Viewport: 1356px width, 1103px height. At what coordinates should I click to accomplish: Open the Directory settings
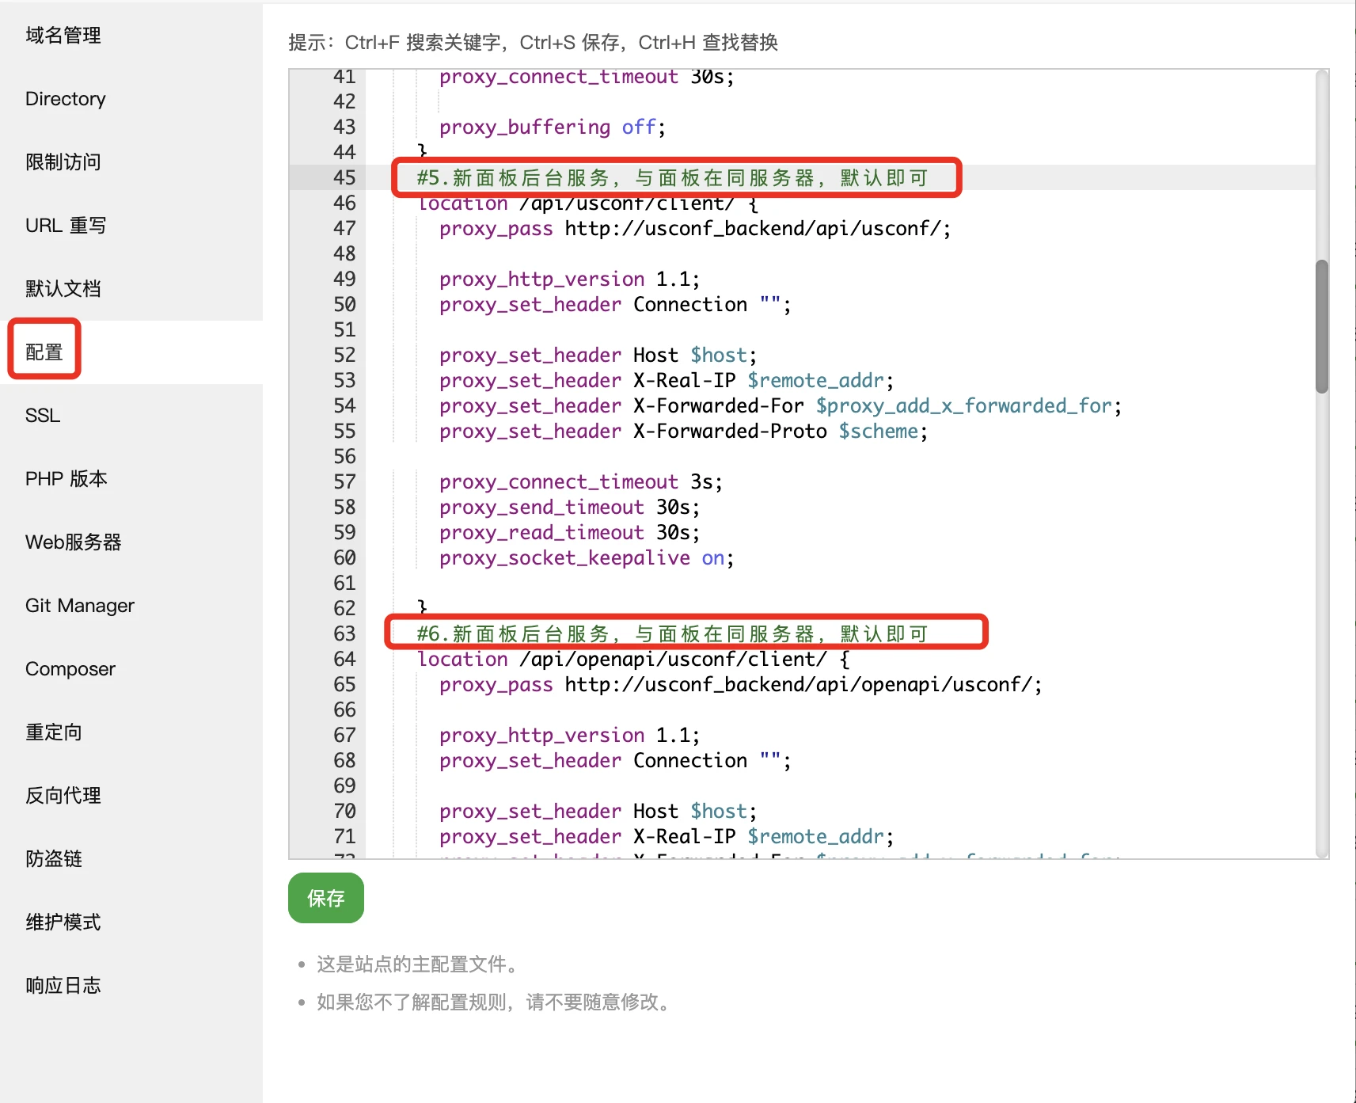tap(65, 99)
